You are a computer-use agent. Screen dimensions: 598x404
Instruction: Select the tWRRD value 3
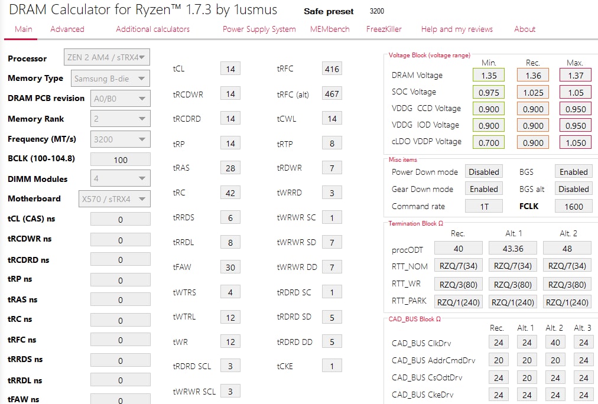[x=332, y=193]
